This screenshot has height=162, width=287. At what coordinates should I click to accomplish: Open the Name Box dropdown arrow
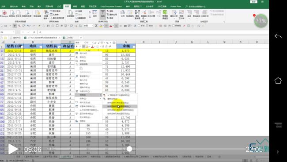[14, 32]
